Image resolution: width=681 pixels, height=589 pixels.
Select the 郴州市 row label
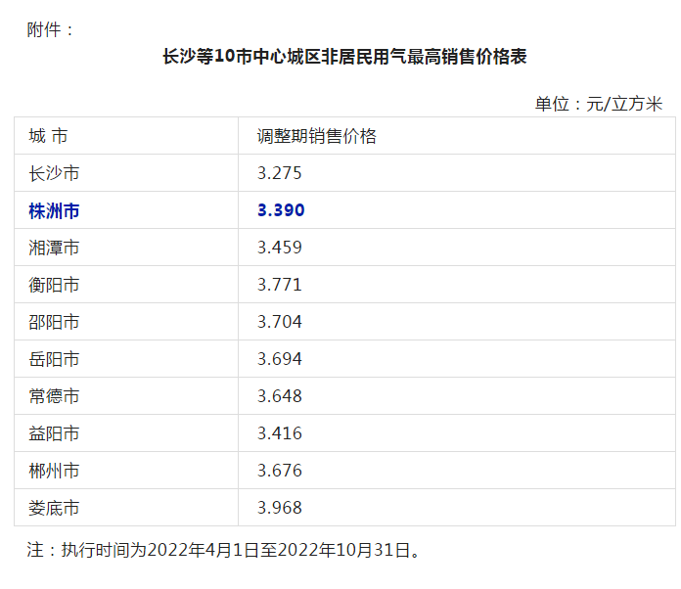click(55, 471)
